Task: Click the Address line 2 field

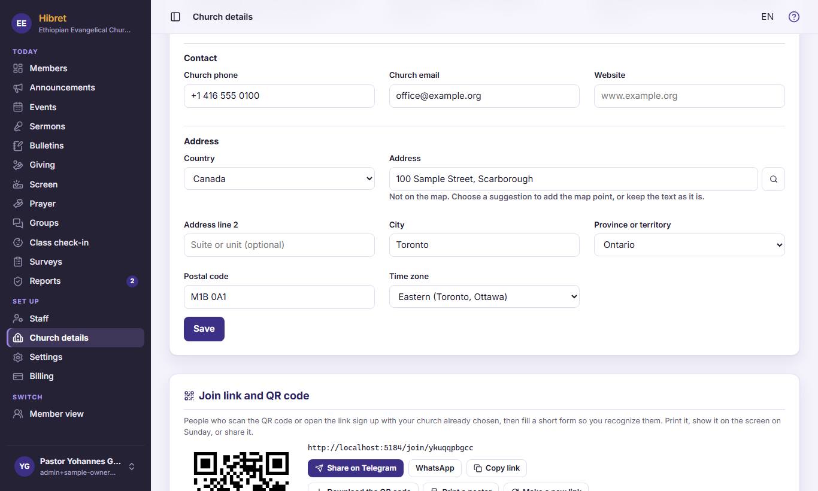Action: click(x=279, y=245)
